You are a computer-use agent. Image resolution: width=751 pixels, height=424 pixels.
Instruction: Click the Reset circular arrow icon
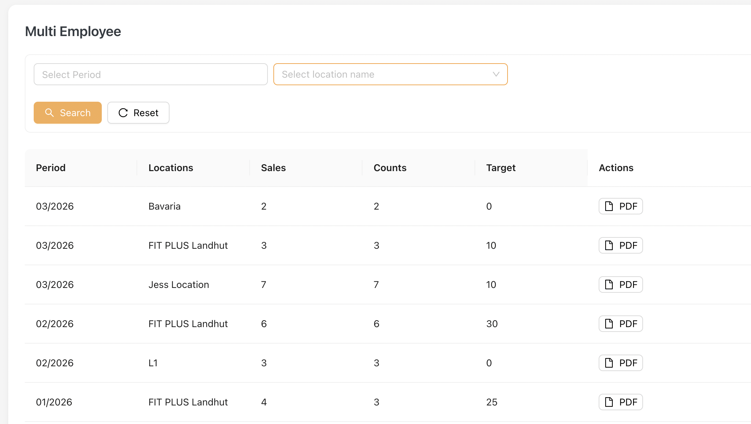[123, 113]
